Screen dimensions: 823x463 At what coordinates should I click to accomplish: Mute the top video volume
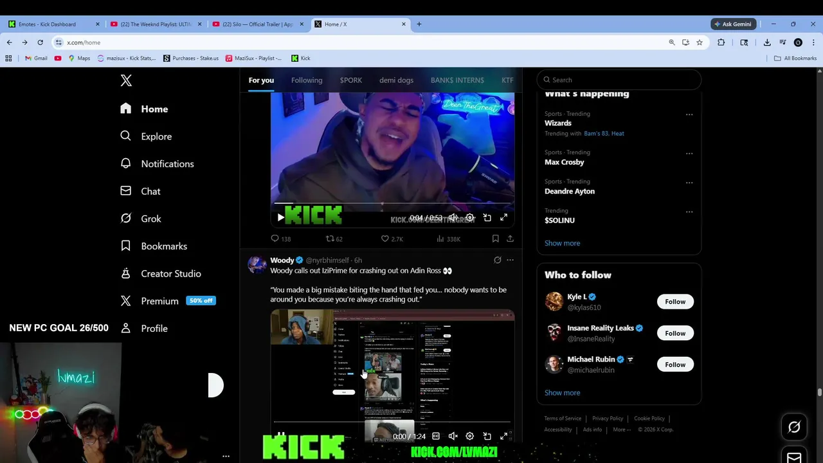click(x=453, y=217)
